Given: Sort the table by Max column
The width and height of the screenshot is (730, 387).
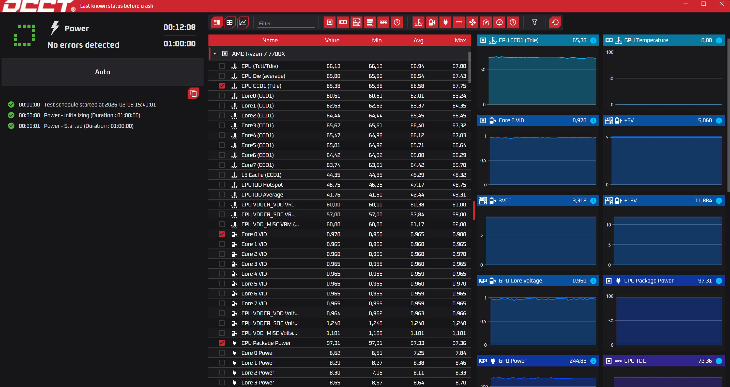Looking at the screenshot, I should click(x=460, y=40).
